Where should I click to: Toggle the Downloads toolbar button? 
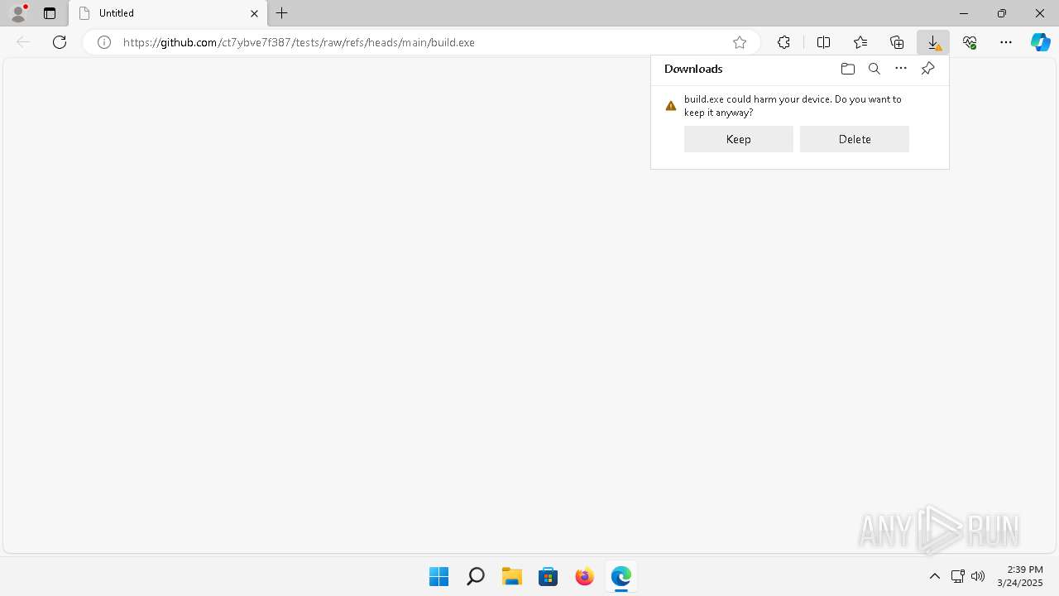[x=933, y=42]
